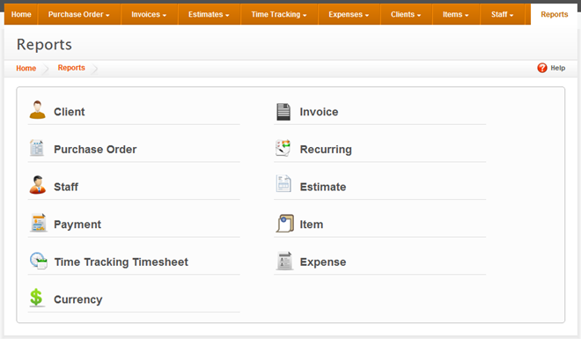581x339 pixels.
Task: Click the Payment report icon
Action: [38, 223]
